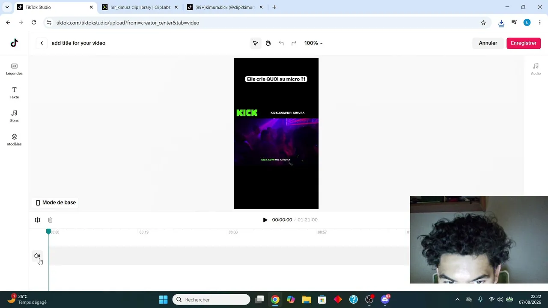This screenshot has height=308, width=548.
Task: Open Microsoft Store from the taskbar
Action: click(x=322, y=299)
